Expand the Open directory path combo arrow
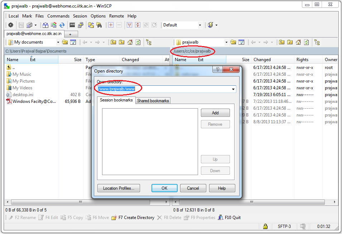This screenshot has width=342, height=234. [233, 89]
